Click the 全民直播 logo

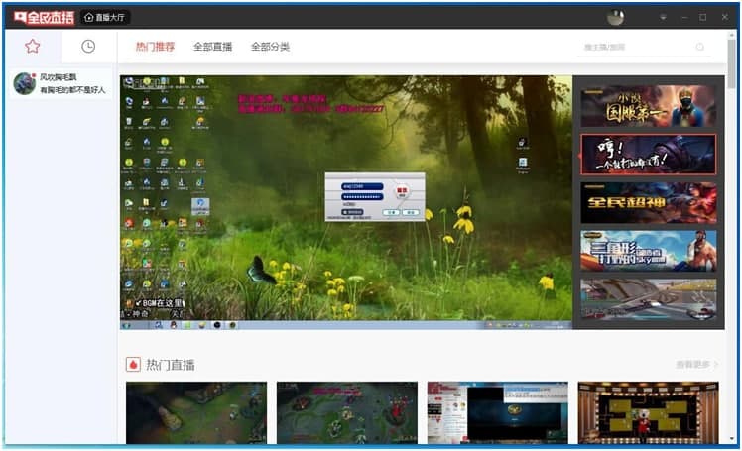click(x=44, y=18)
